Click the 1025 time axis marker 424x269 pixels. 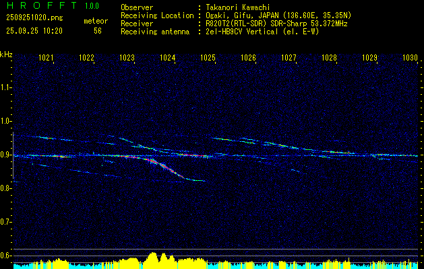208,57
